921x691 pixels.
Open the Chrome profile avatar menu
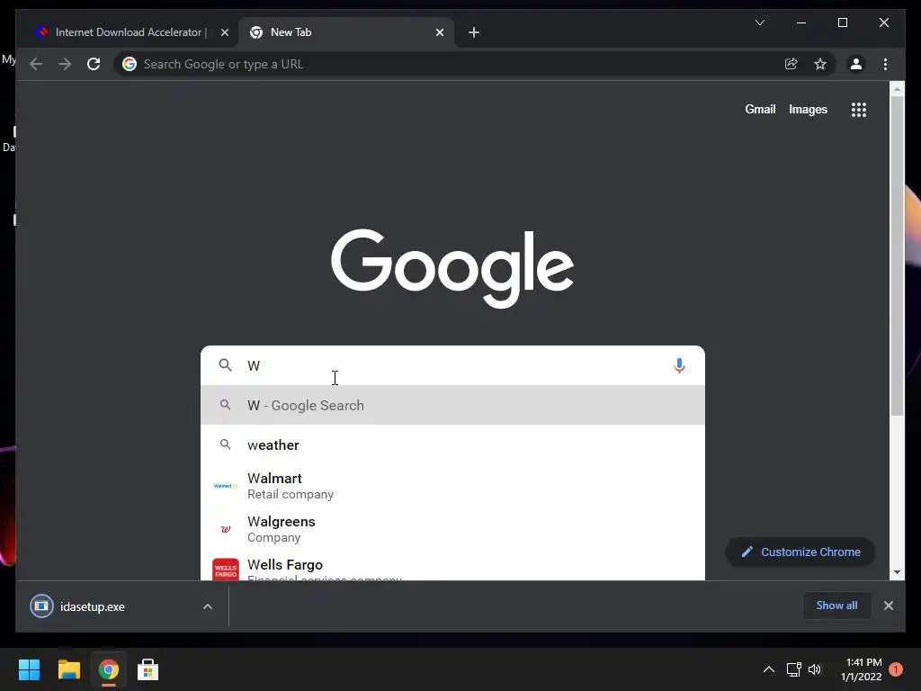pos(856,64)
